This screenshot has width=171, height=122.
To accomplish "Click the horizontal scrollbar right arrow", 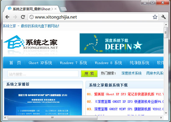I will 161,118.
